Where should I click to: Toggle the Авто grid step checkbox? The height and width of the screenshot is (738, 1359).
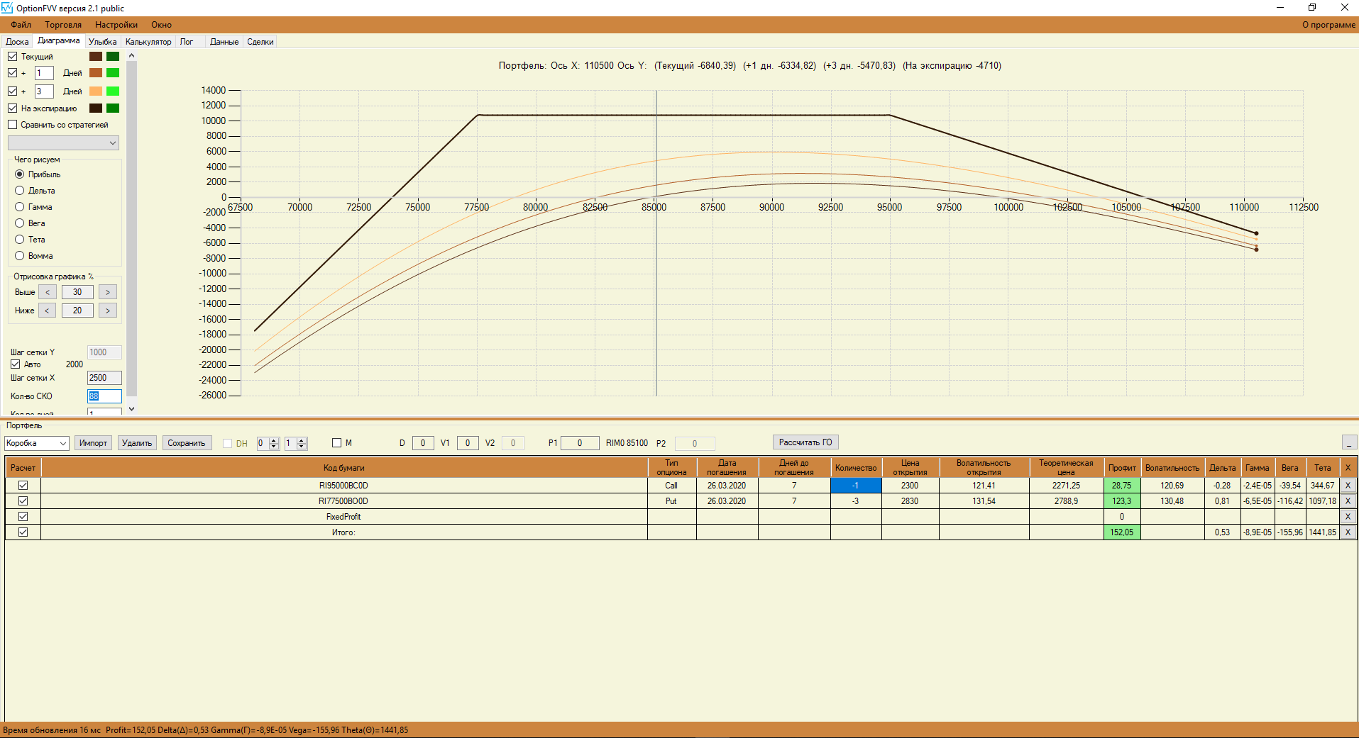click(16, 364)
